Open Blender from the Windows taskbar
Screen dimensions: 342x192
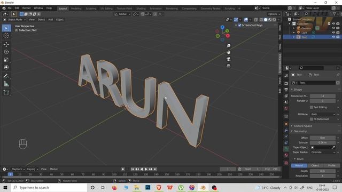[x=203, y=188]
